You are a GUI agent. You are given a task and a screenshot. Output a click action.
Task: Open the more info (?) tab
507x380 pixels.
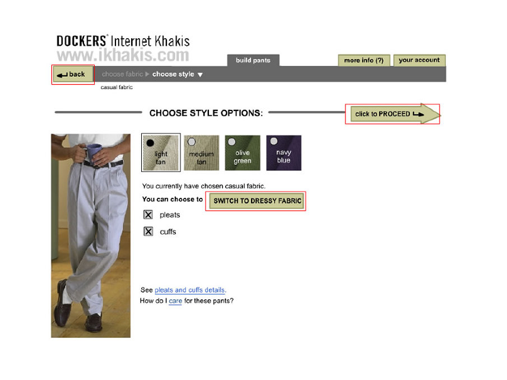tap(364, 61)
